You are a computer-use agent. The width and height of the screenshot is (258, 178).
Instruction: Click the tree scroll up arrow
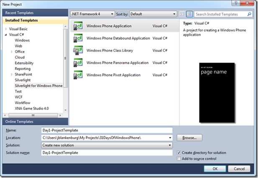(x=66, y=26)
